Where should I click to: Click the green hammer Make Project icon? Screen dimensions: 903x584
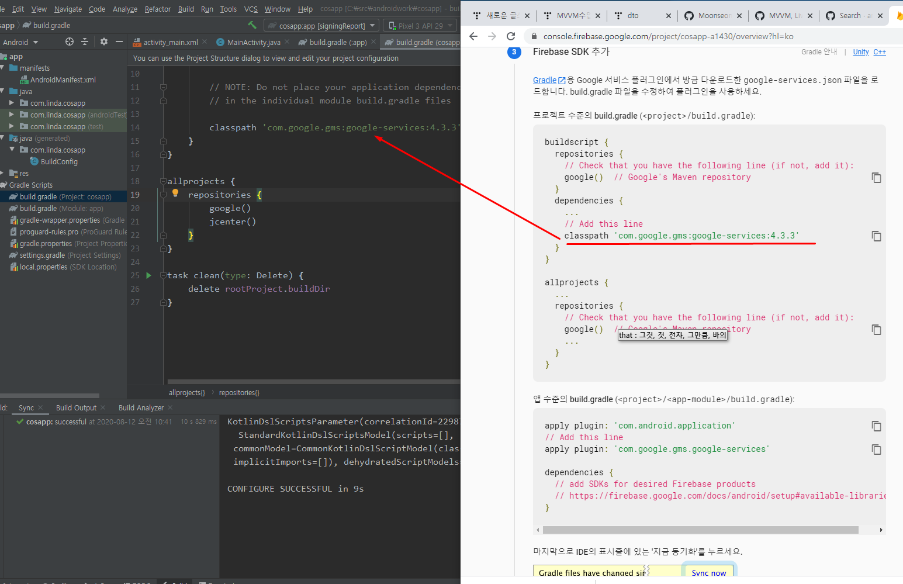pyautogui.click(x=252, y=25)
